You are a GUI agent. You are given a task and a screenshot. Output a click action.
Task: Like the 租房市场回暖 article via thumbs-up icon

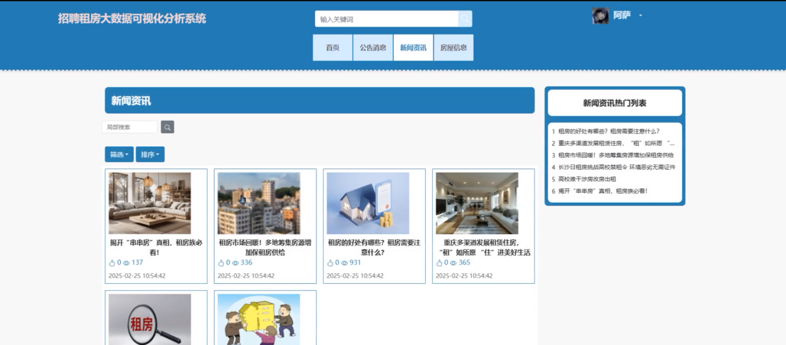pyautogui.click(x=221, y=263)
